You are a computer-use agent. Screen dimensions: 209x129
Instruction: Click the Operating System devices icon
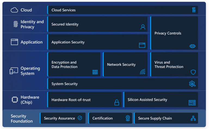(x=14, y=71)
